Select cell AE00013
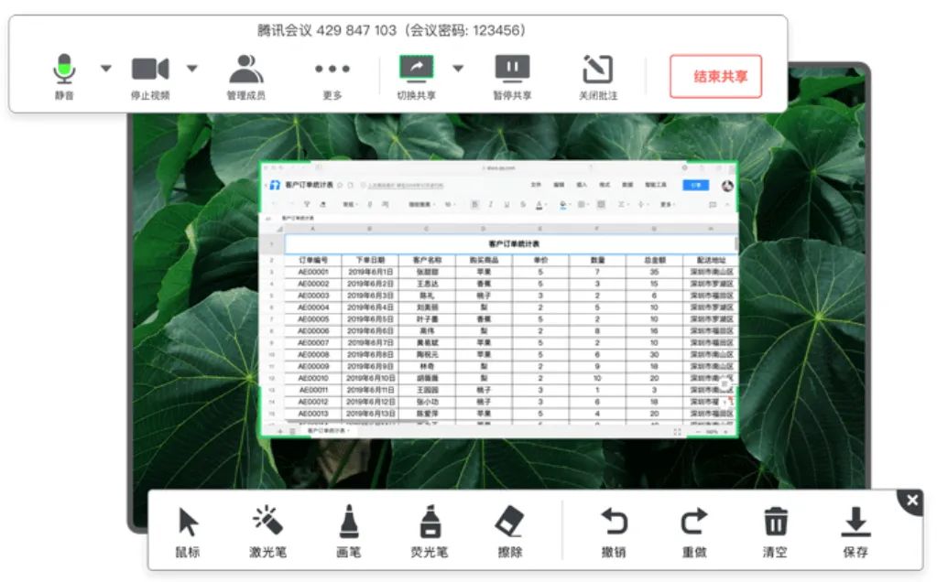Viewport: 937px width, 582px height. click(x=313, y=414)
